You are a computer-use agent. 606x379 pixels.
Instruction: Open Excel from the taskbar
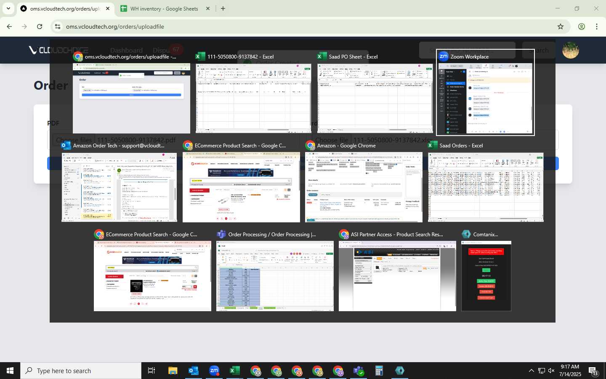(235, 371)
